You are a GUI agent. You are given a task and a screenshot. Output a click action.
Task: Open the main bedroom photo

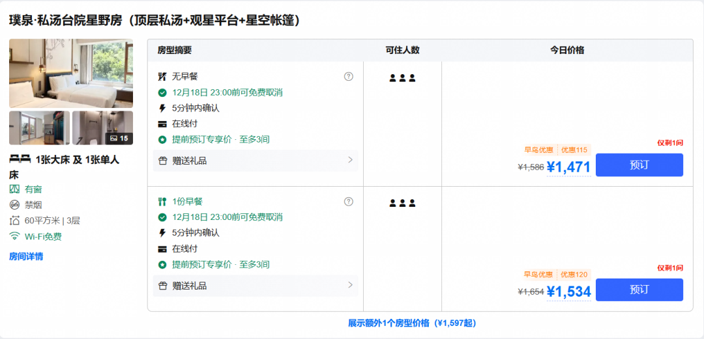[x=71, y=73]
